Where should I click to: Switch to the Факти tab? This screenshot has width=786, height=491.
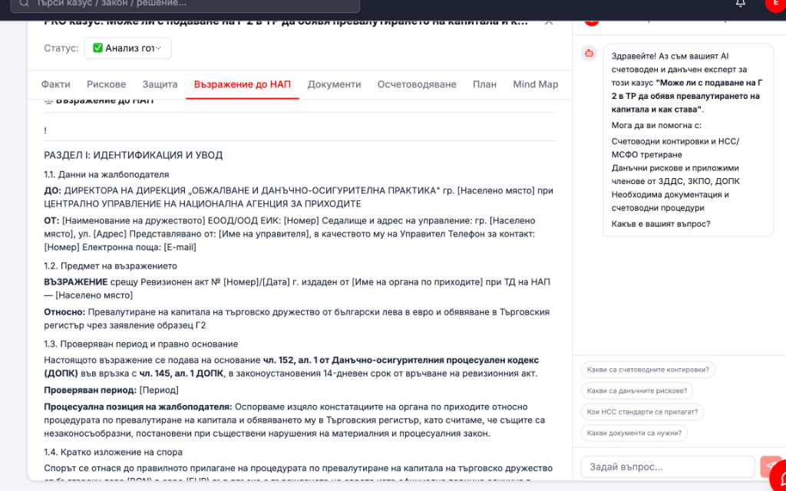coord(55,84)
